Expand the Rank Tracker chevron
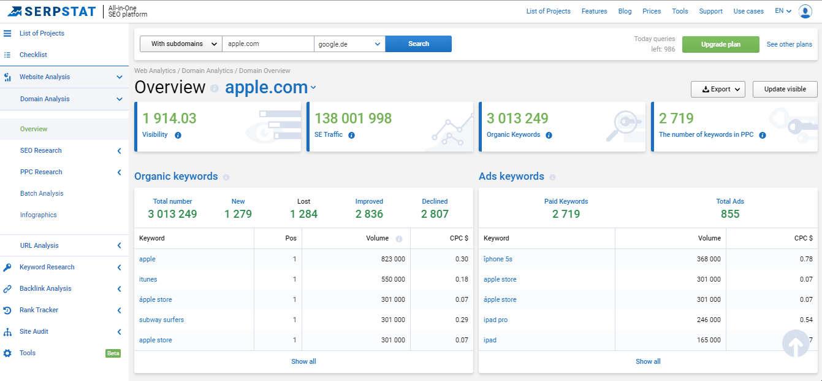Image resolution: width=822 pixels, height=381 pixels. pos(120,310)
